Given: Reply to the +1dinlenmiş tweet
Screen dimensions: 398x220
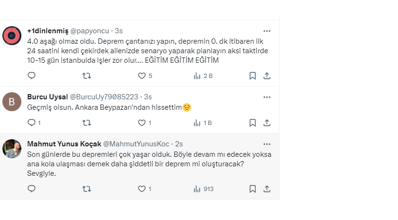Looking at the screenshot, I should [32, 76].
